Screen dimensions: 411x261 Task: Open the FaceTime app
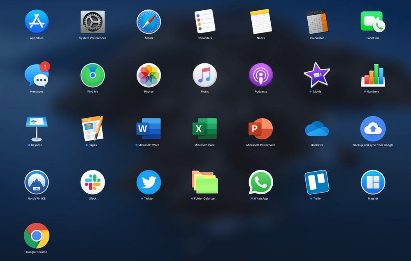point(373,21)
